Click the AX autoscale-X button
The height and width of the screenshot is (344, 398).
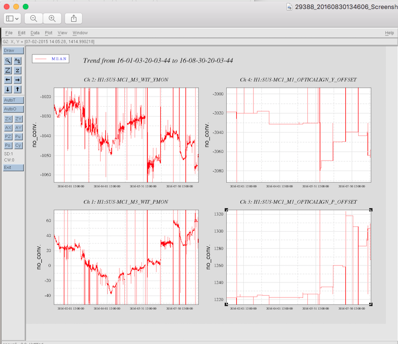[8, 128]
